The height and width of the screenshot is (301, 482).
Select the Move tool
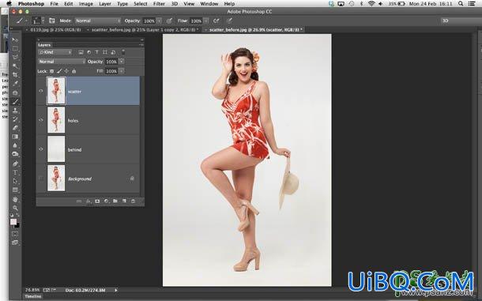(x=15, y=40)
